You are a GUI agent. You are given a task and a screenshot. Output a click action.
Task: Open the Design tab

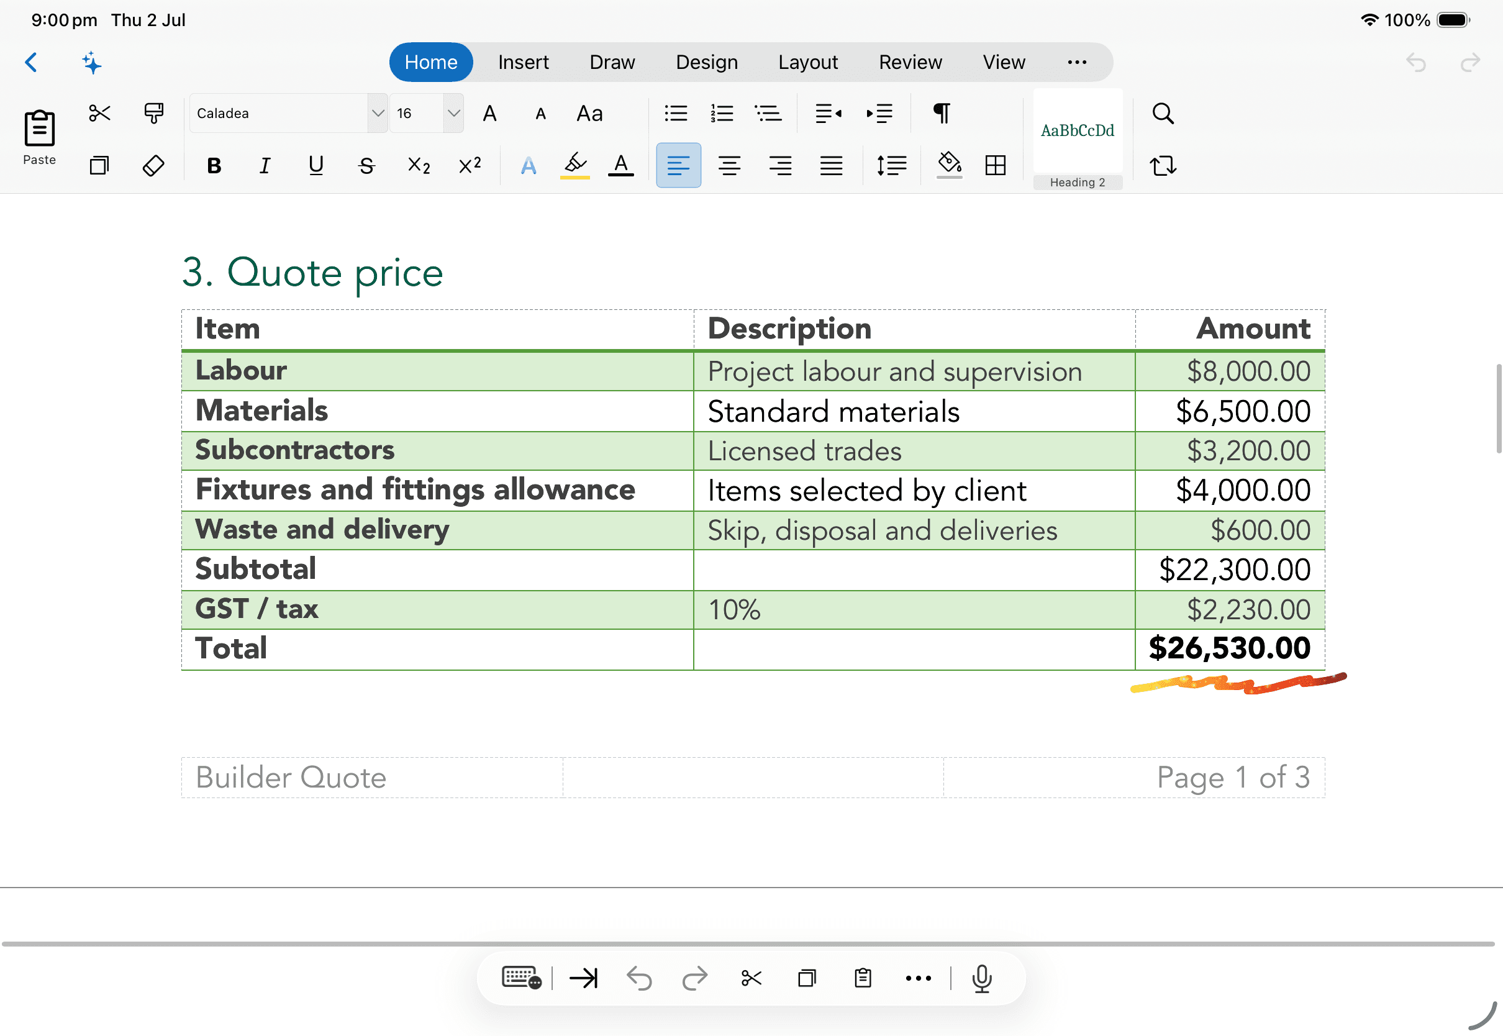[707, 62]
